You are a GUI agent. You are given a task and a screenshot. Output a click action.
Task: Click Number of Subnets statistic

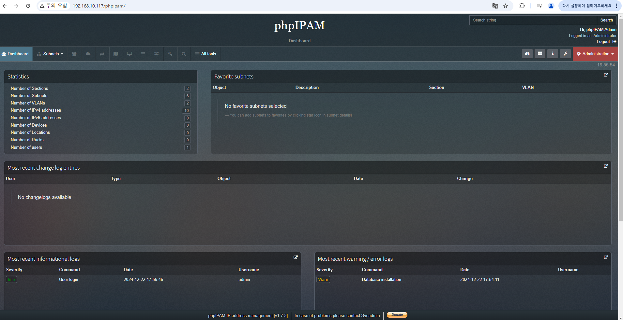[x=101, y=96]
